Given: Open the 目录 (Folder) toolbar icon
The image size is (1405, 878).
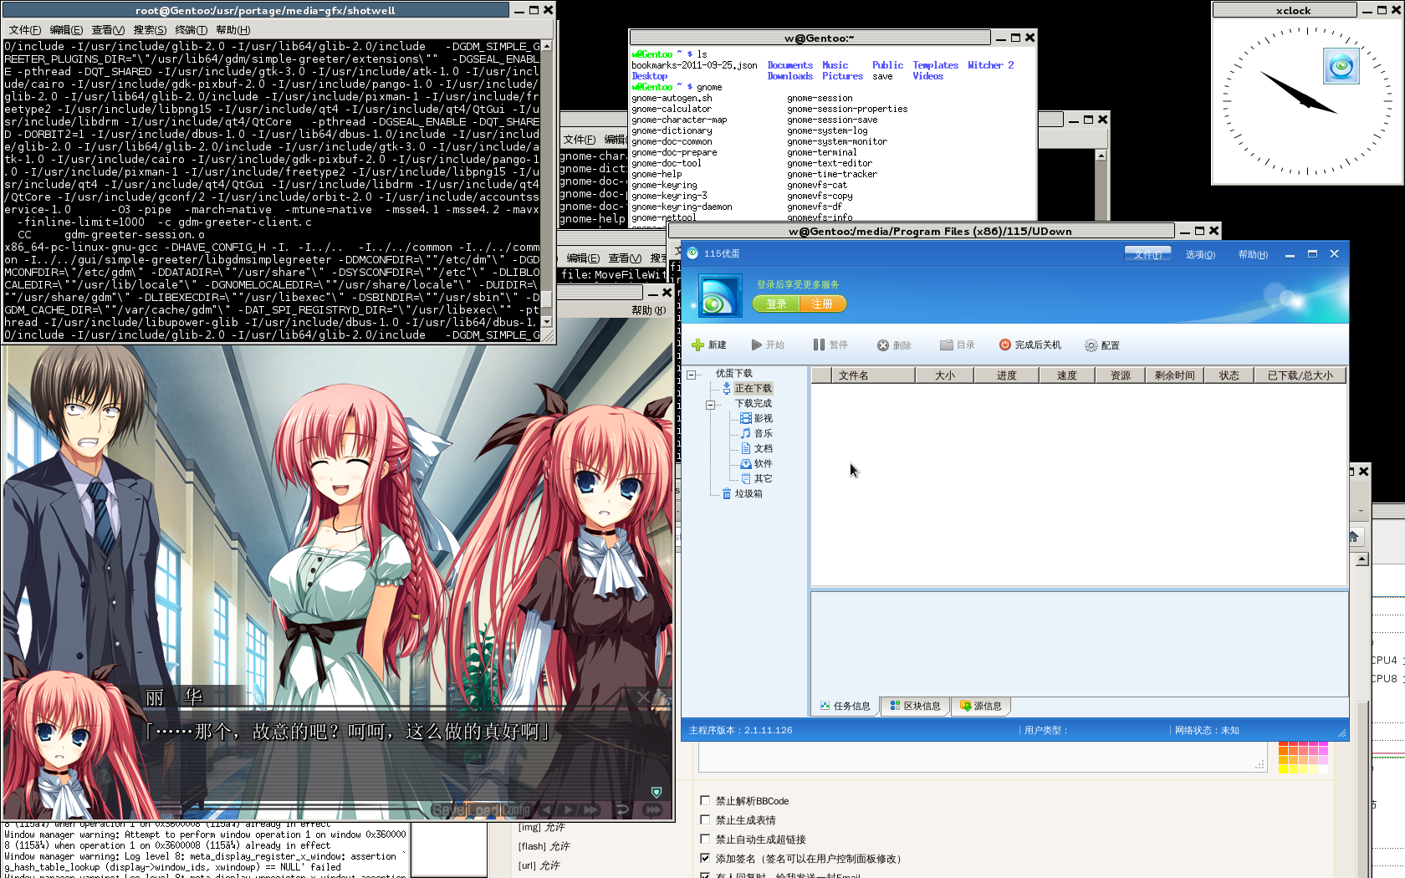Looking at the screenshot, I should click(x=947, y=345).
